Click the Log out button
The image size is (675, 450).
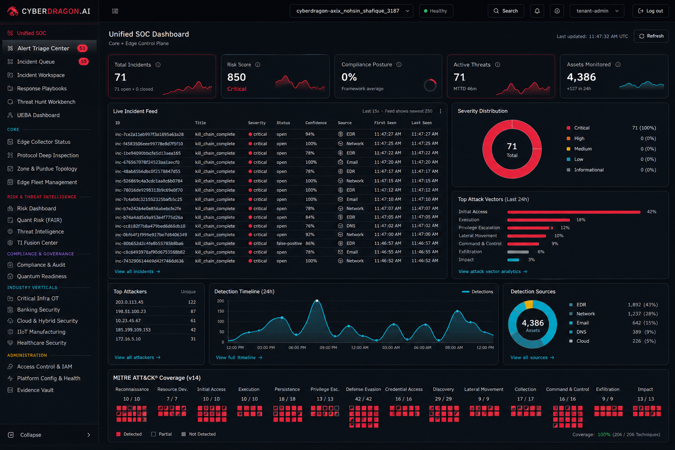(650, 11)
